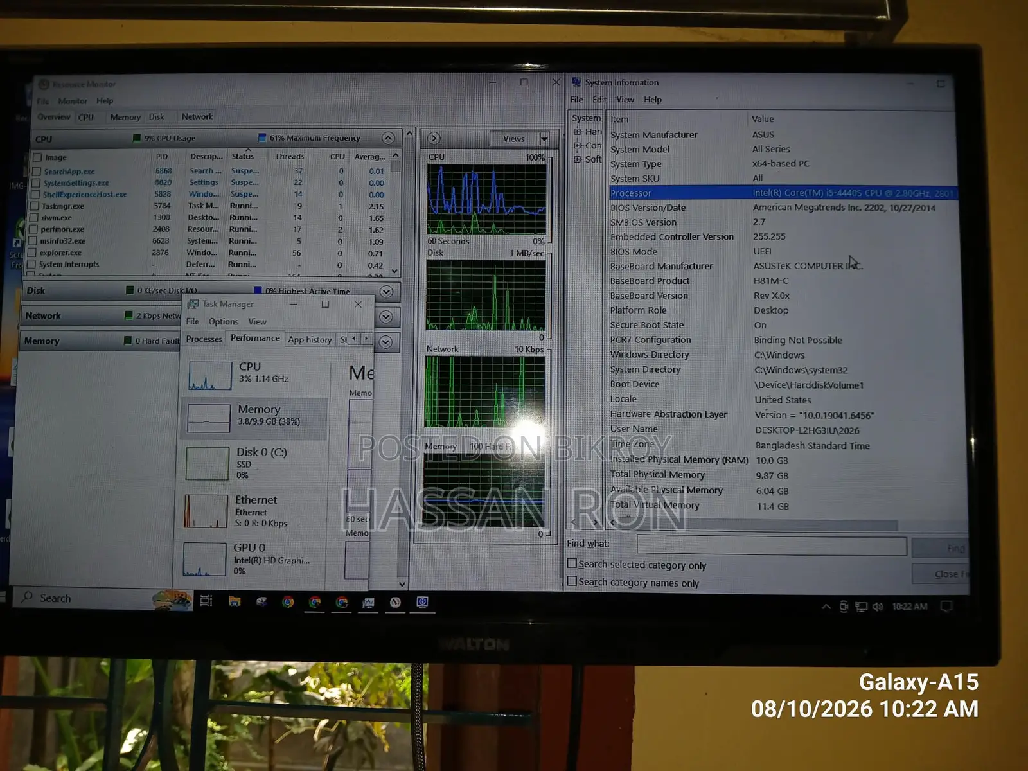Screen dimensions: 1028x771
Task: Open App history tab in Task Manager
Action: tap(310, 340)
